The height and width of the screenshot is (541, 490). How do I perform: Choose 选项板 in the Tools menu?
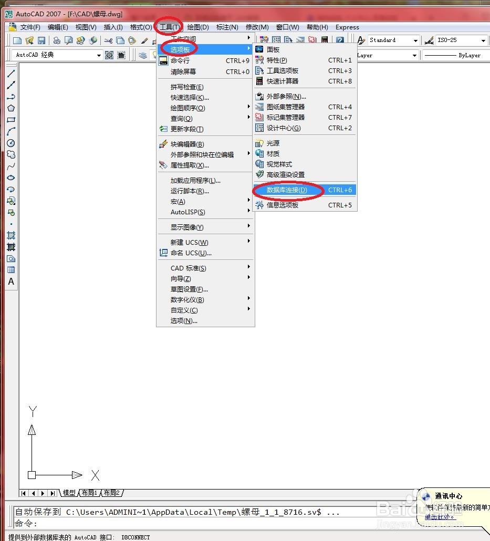pos(206,49)
